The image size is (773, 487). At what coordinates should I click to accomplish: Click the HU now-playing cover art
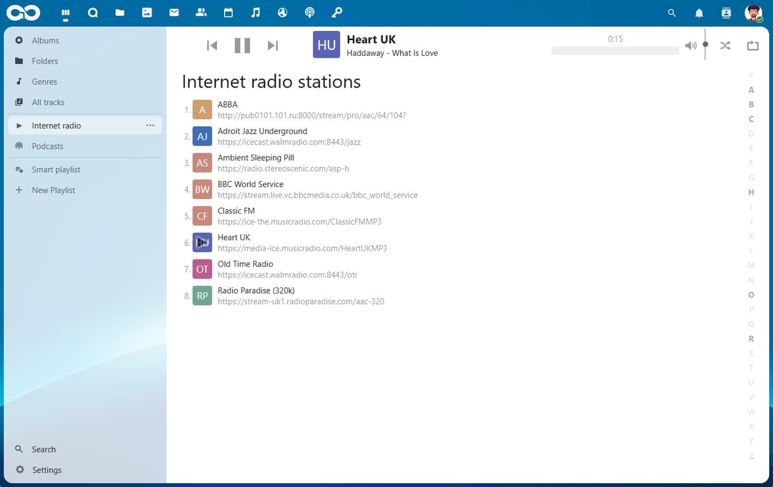[326, 44]
